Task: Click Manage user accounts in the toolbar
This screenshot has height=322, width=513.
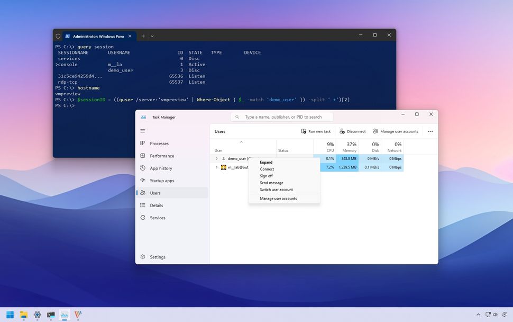Action: point(395,131)
